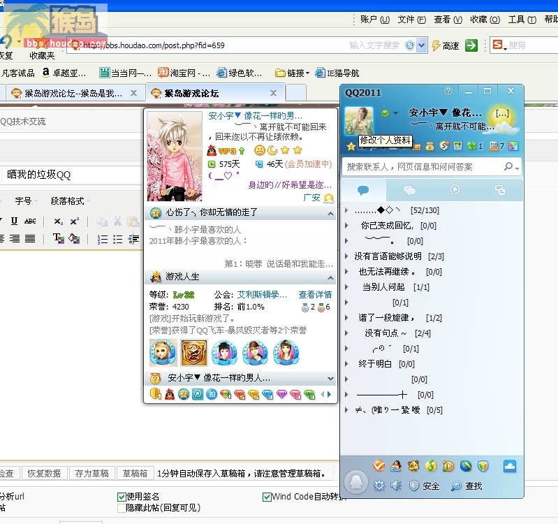
Task: Open QQ wallet money bag icon
Action: click(x=430, y=146)
